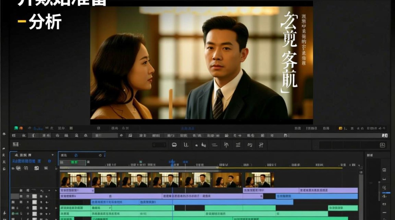
Task: Select the U-shaped tool icon in the centre toolbar
Action: tap(186, 145)
